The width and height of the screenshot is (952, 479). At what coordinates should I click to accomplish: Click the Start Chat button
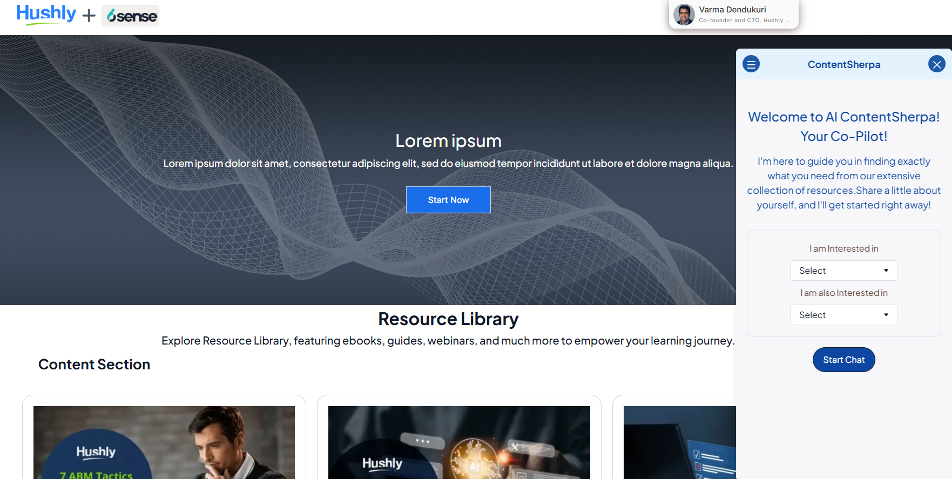843,360
